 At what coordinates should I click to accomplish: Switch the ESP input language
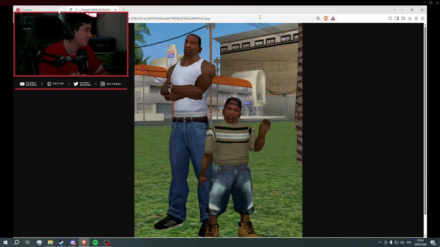coord(409,243)
